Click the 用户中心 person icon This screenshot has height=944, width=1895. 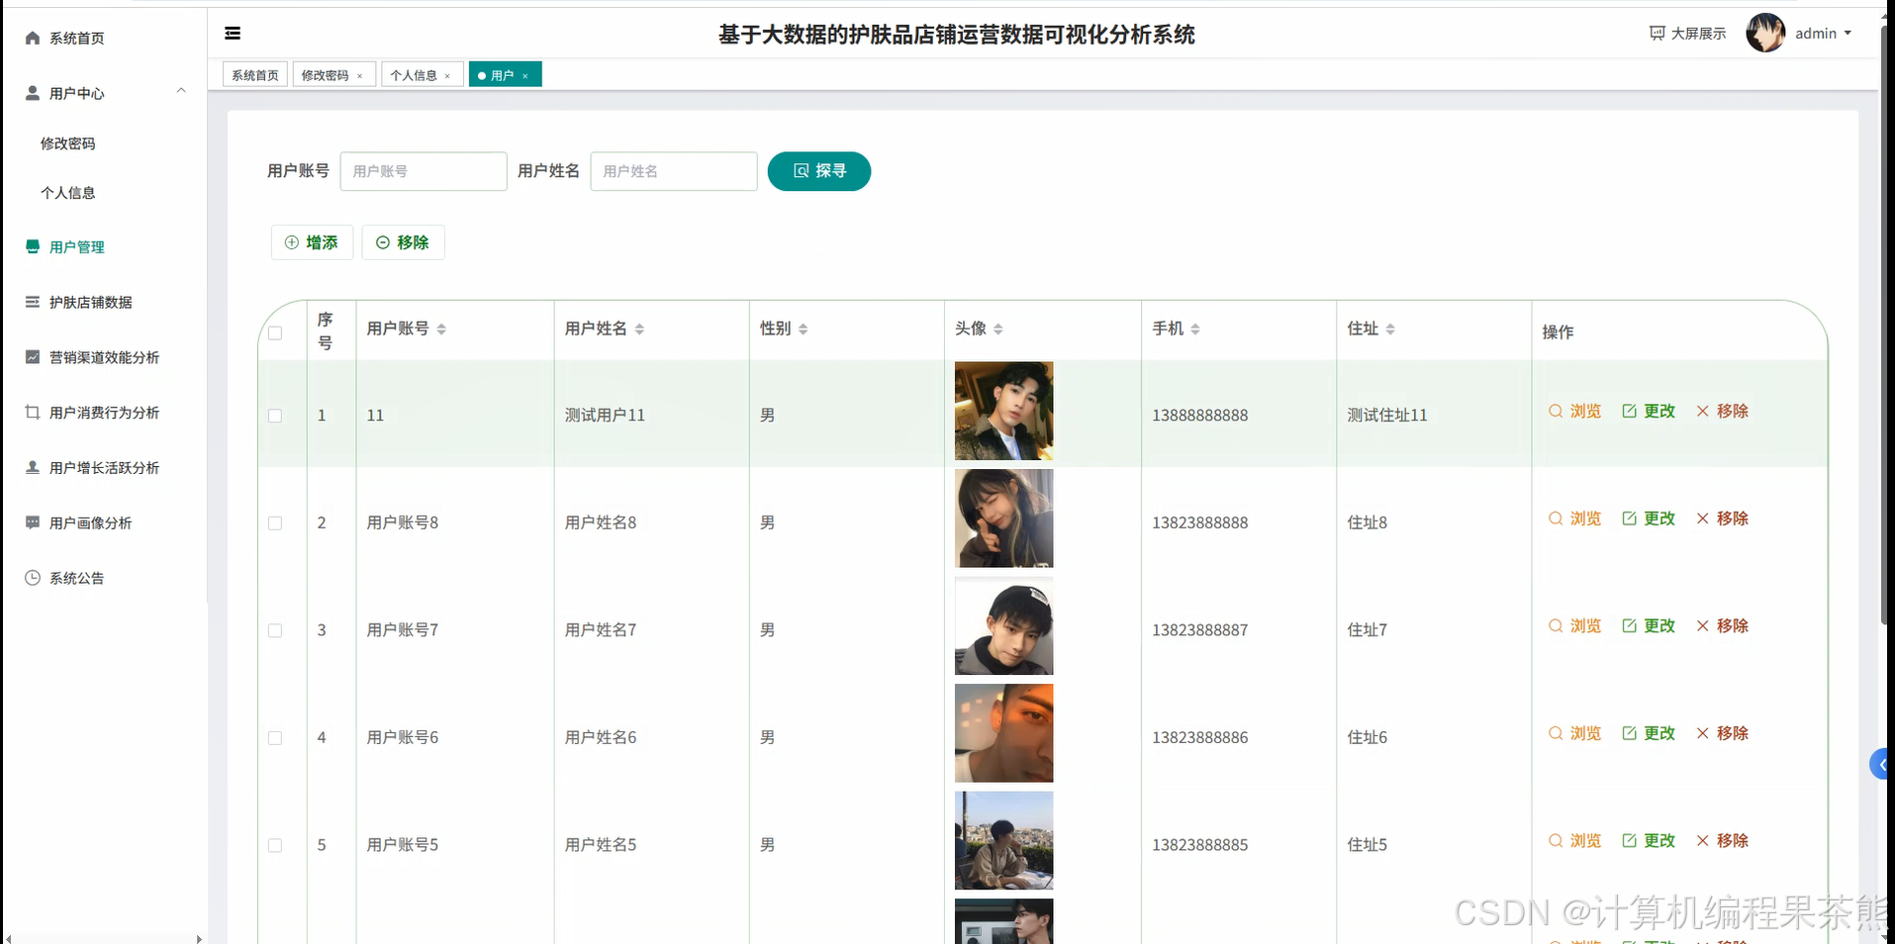(x=33, y=93)
